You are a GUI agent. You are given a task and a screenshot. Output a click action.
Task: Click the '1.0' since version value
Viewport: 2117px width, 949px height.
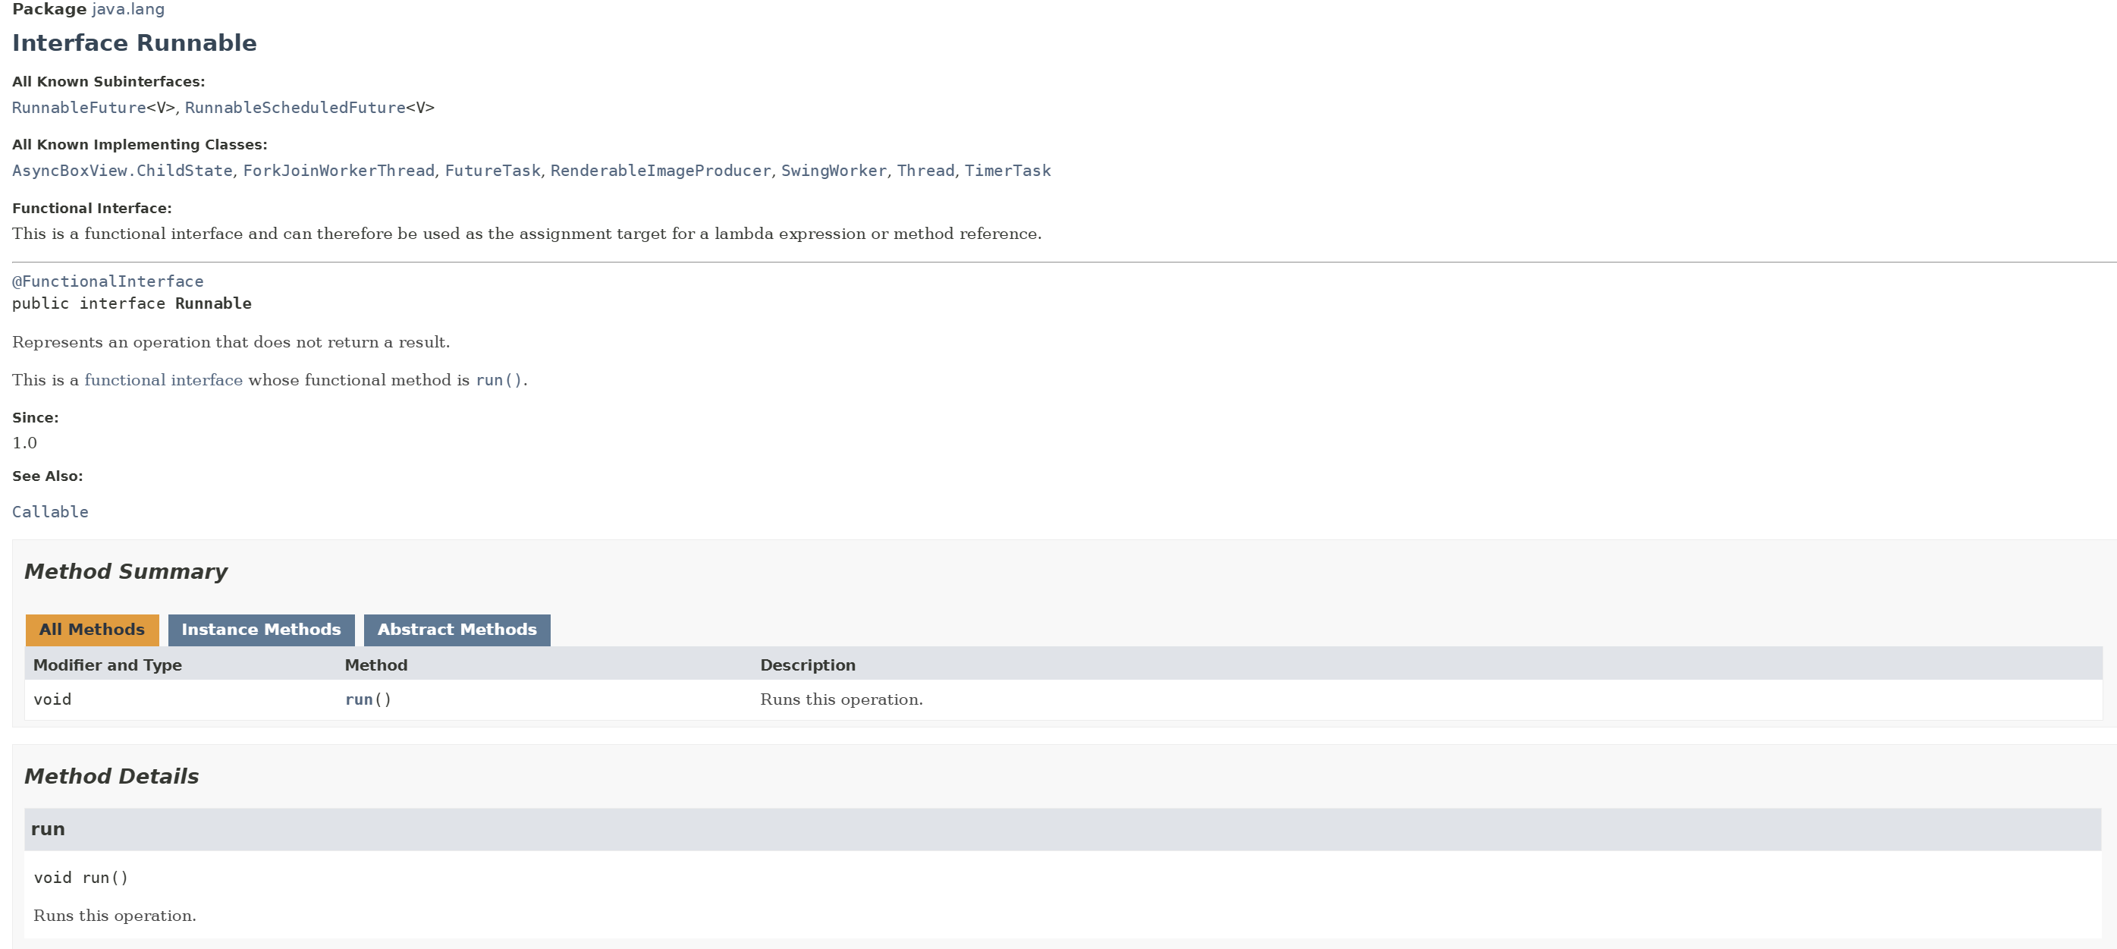point(25,443)
